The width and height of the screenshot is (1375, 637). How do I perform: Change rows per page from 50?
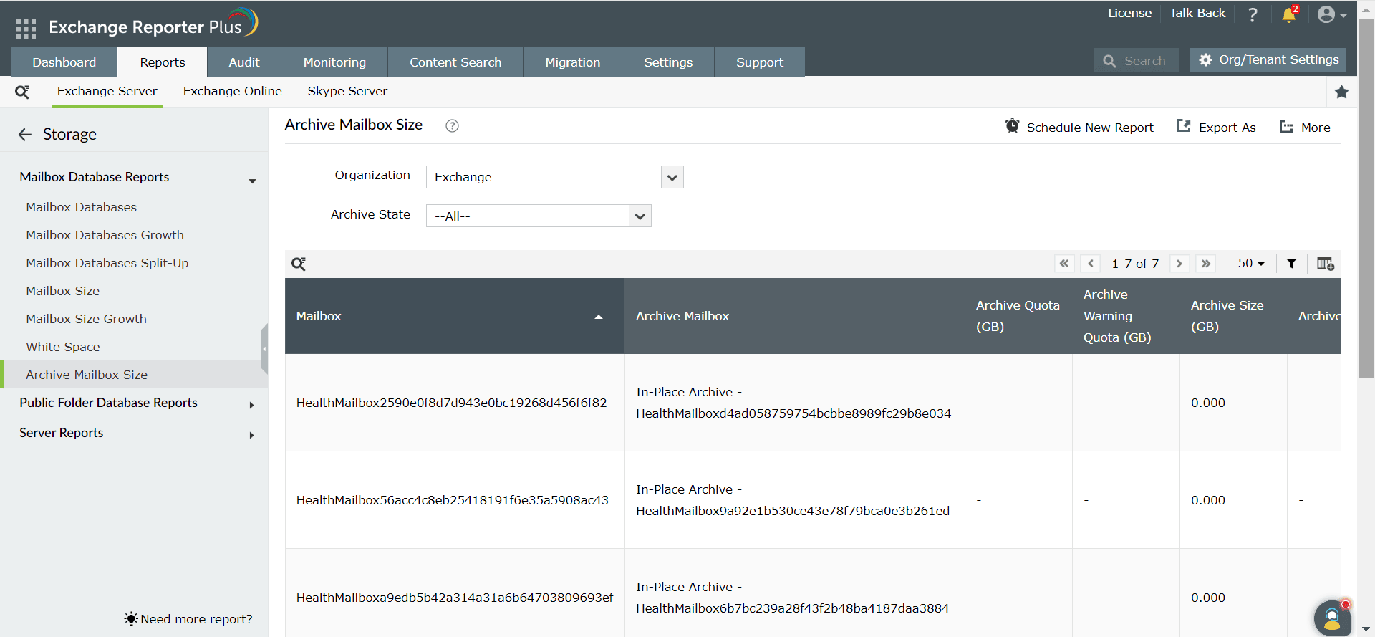pyautogui.click(x=1251, y=264)
